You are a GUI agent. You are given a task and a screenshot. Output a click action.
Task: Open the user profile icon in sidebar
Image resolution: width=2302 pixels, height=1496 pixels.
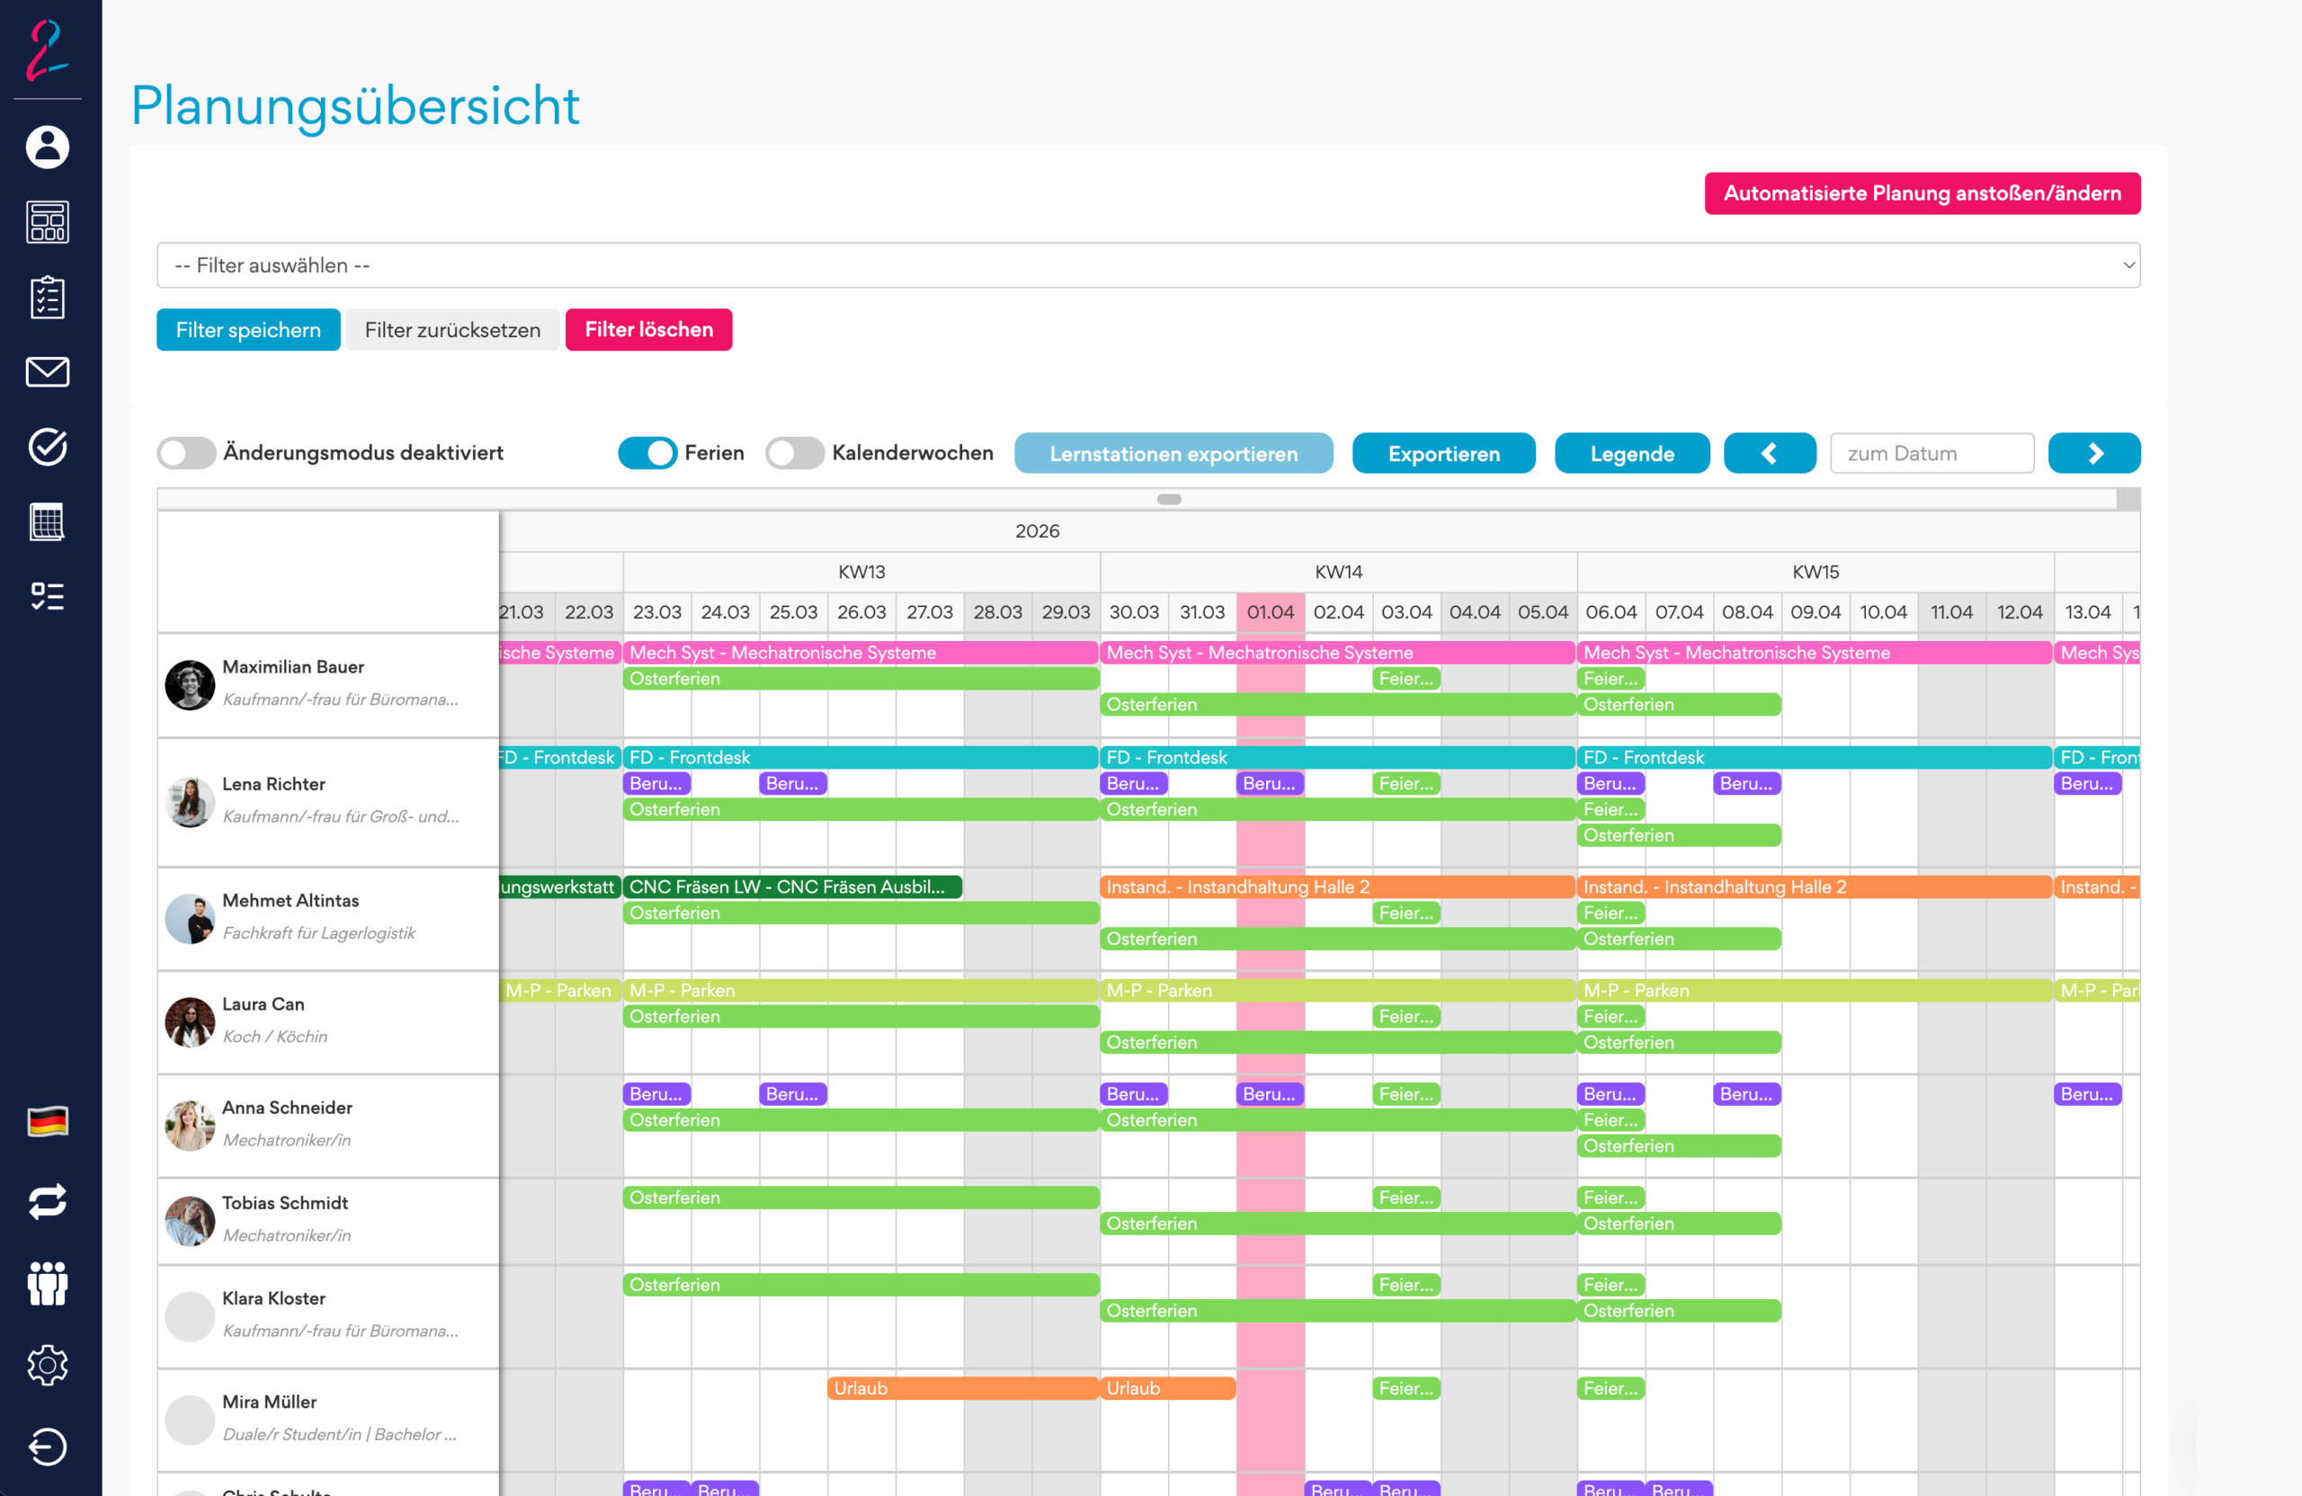pyautogui.click(x=48, y=147)
